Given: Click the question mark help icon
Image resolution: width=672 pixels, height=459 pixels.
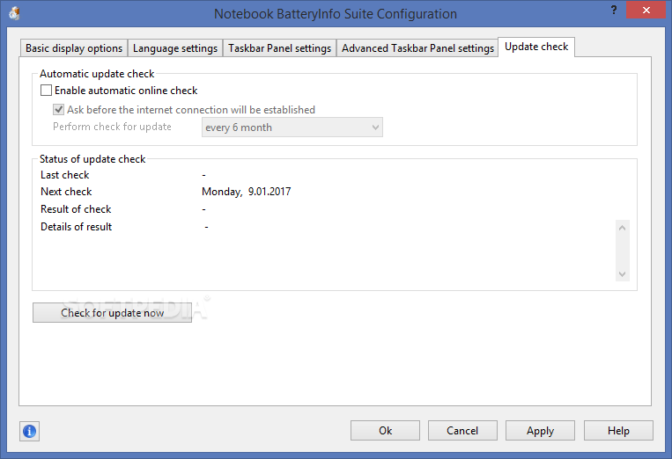Looking at the screenshot, I should point(614,10).
